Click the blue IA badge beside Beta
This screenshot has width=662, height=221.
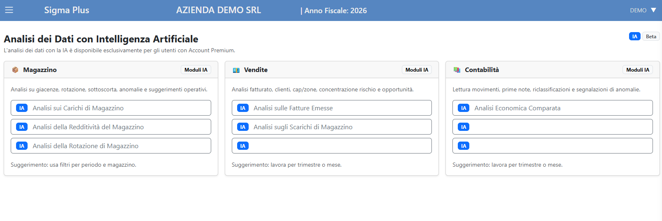point(634,37)
